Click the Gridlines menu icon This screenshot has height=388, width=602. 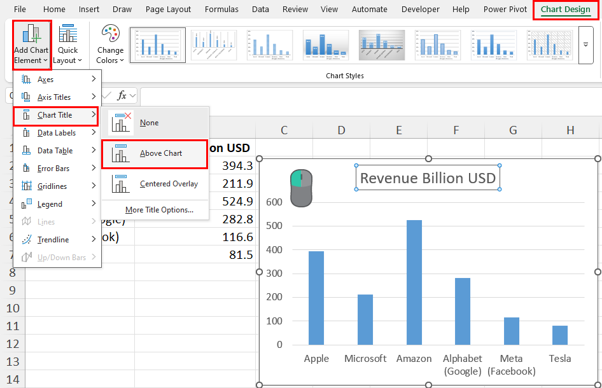[x=26, y=186]
